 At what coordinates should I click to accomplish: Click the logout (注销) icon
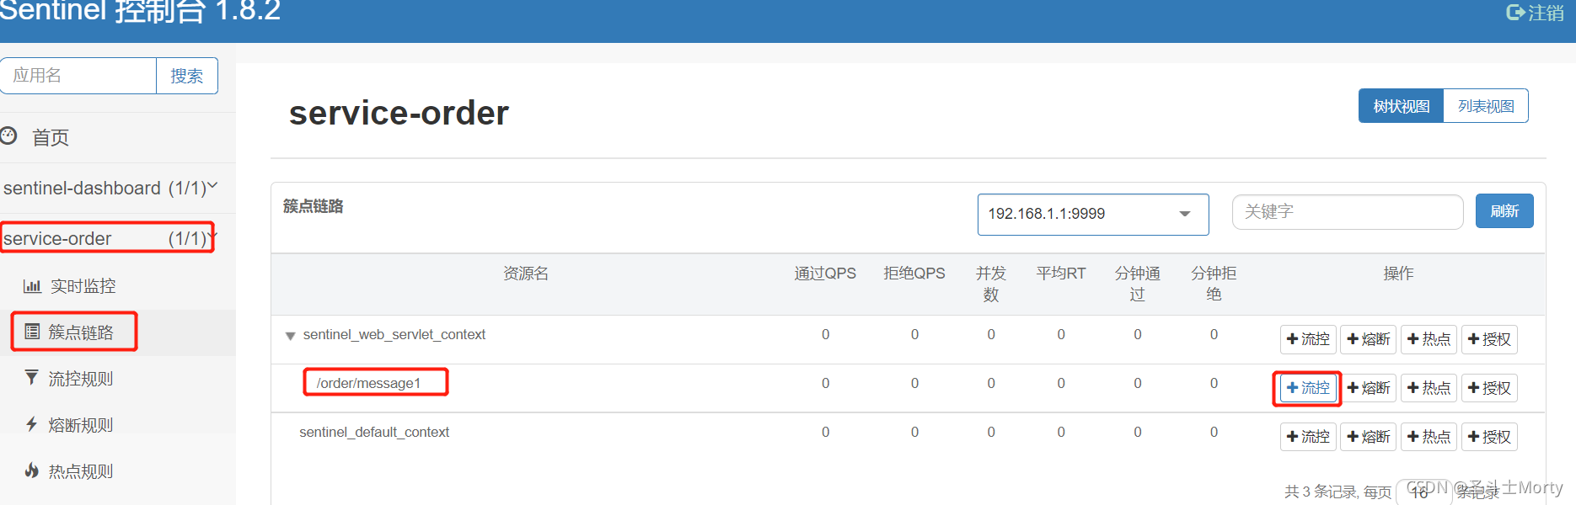tap(1515, 13)
